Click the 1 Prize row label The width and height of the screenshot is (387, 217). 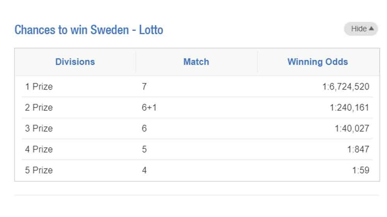tap(39, 87)
